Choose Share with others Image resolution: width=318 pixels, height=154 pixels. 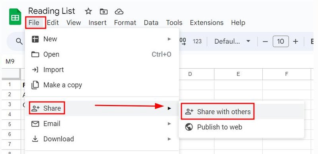pyautogui.click(x=241, y=112)
